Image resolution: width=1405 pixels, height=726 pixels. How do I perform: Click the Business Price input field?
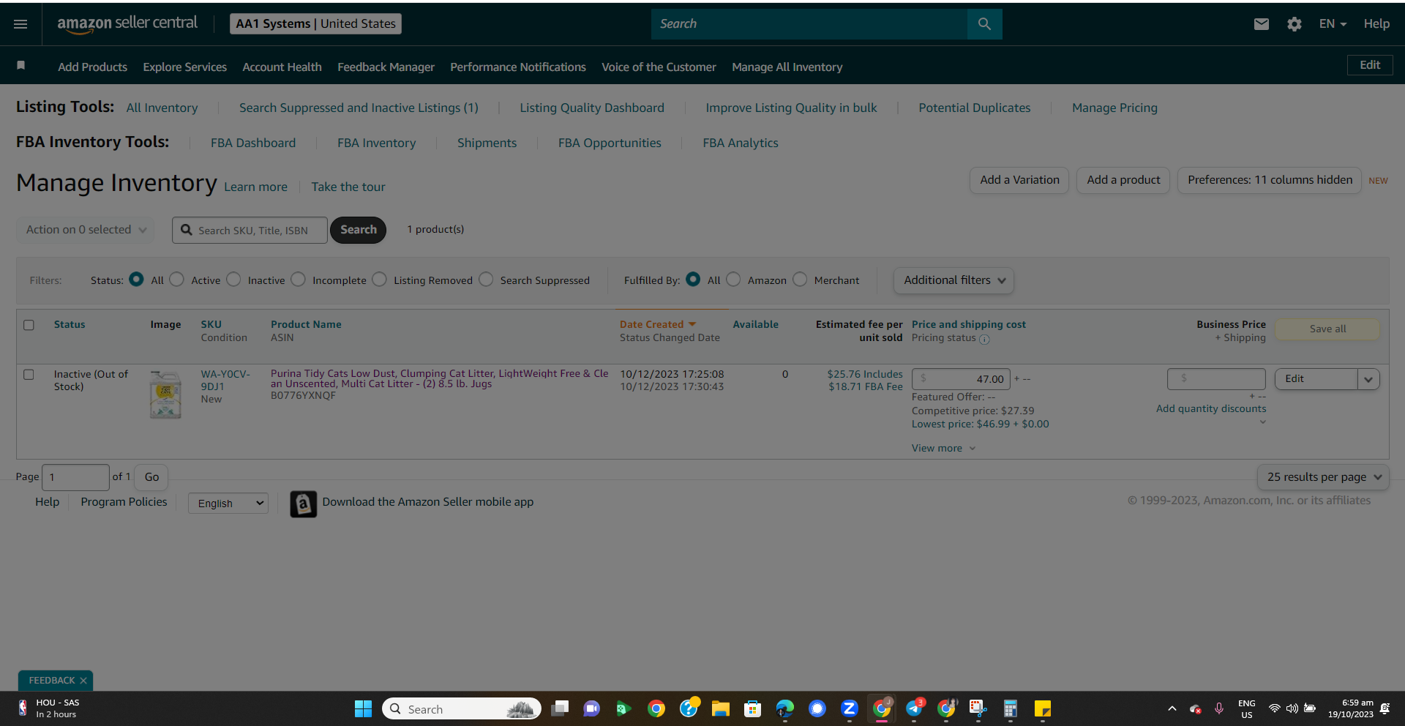click(x=1216, y=379)
